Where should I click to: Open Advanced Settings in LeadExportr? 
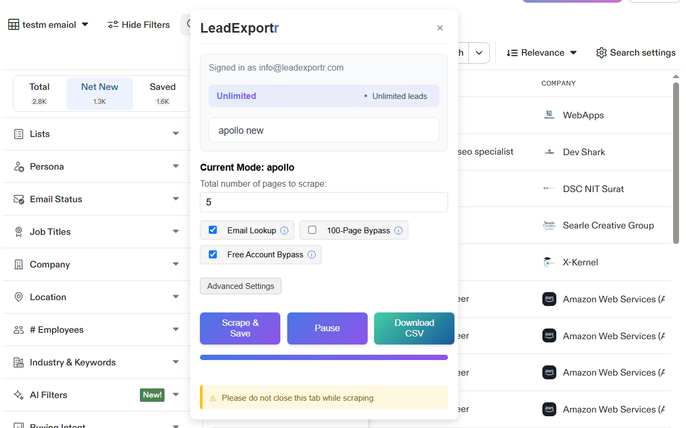241,286
